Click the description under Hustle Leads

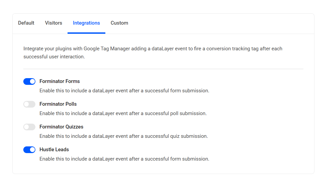(x=124, y=159)
